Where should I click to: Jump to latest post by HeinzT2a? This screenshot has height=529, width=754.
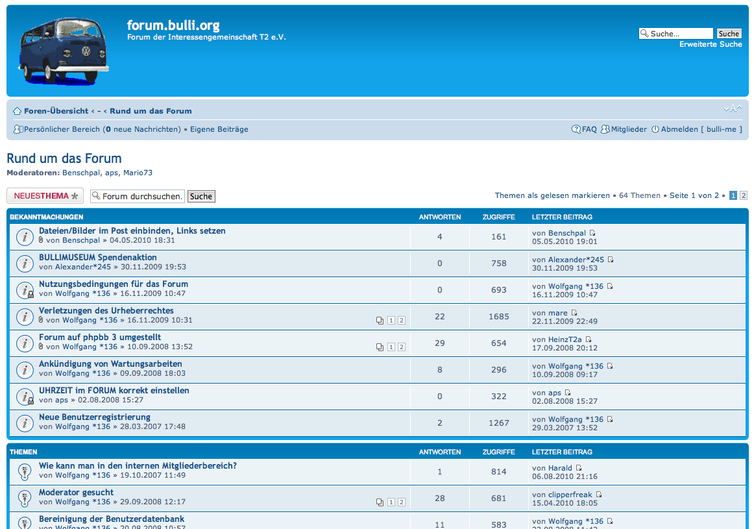tap(589, 339)
